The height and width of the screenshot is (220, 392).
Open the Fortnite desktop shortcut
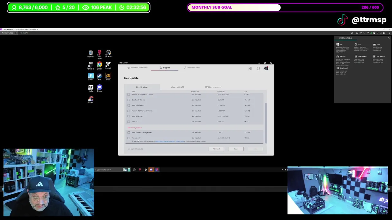pyautogui.click(x=91, y=77)
